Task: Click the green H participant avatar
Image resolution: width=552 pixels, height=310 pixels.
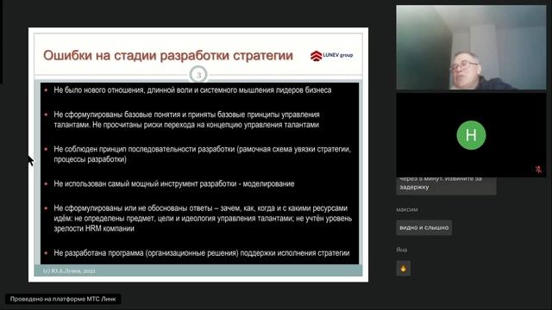Action: pos(471,135)
